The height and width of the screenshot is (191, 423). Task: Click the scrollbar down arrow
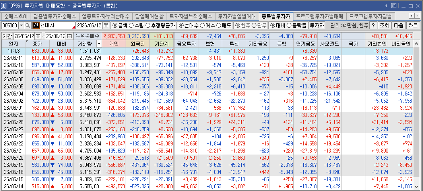(x=417, y=187)
